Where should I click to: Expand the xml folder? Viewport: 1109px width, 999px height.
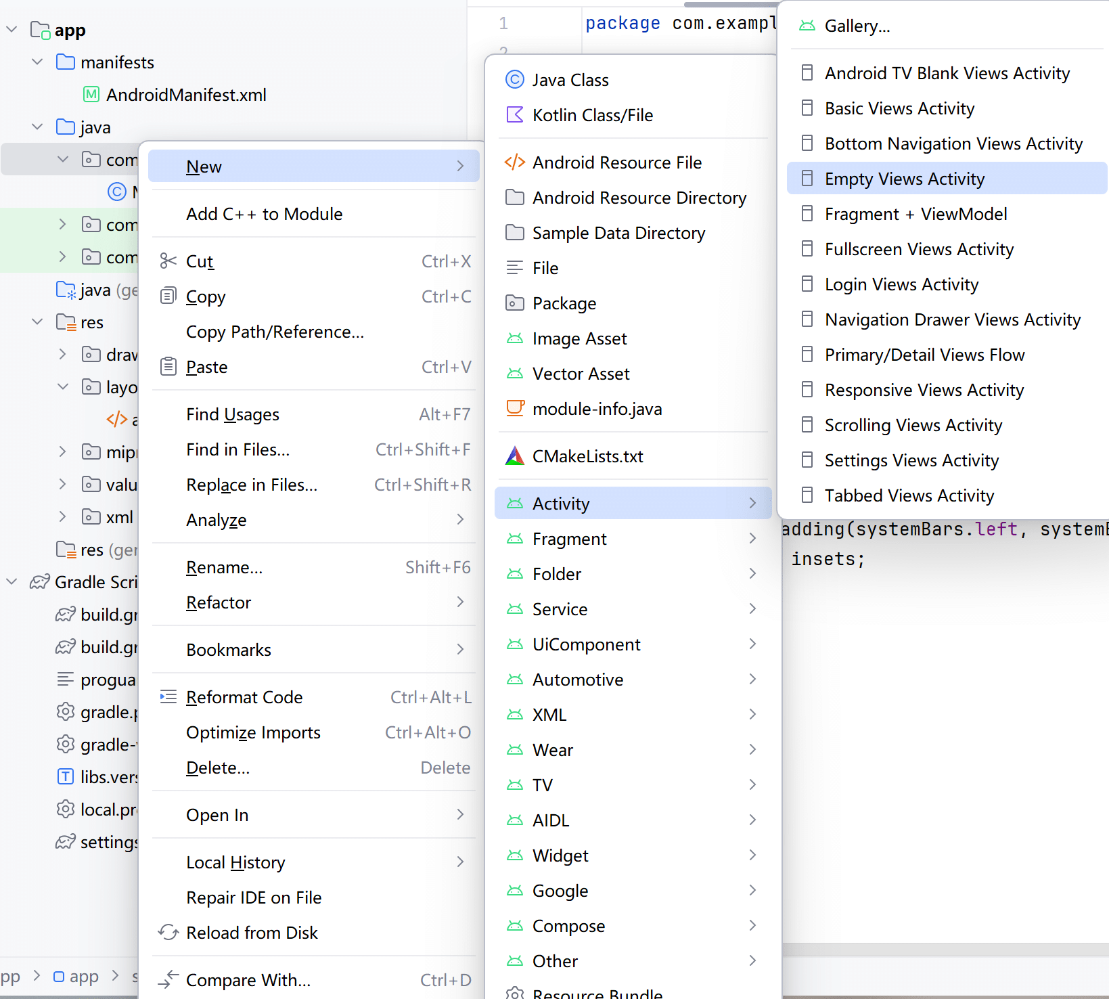point(62,517)
